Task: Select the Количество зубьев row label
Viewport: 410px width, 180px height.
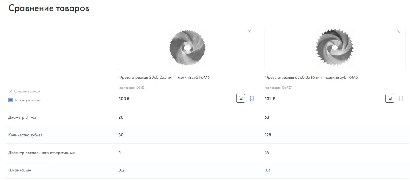Action: click(x=25, y=135)
